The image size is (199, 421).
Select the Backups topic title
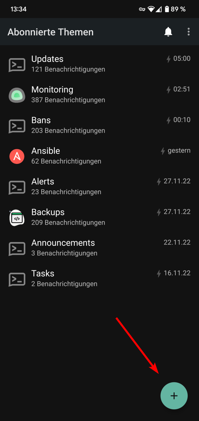click(x=48, y=212)
